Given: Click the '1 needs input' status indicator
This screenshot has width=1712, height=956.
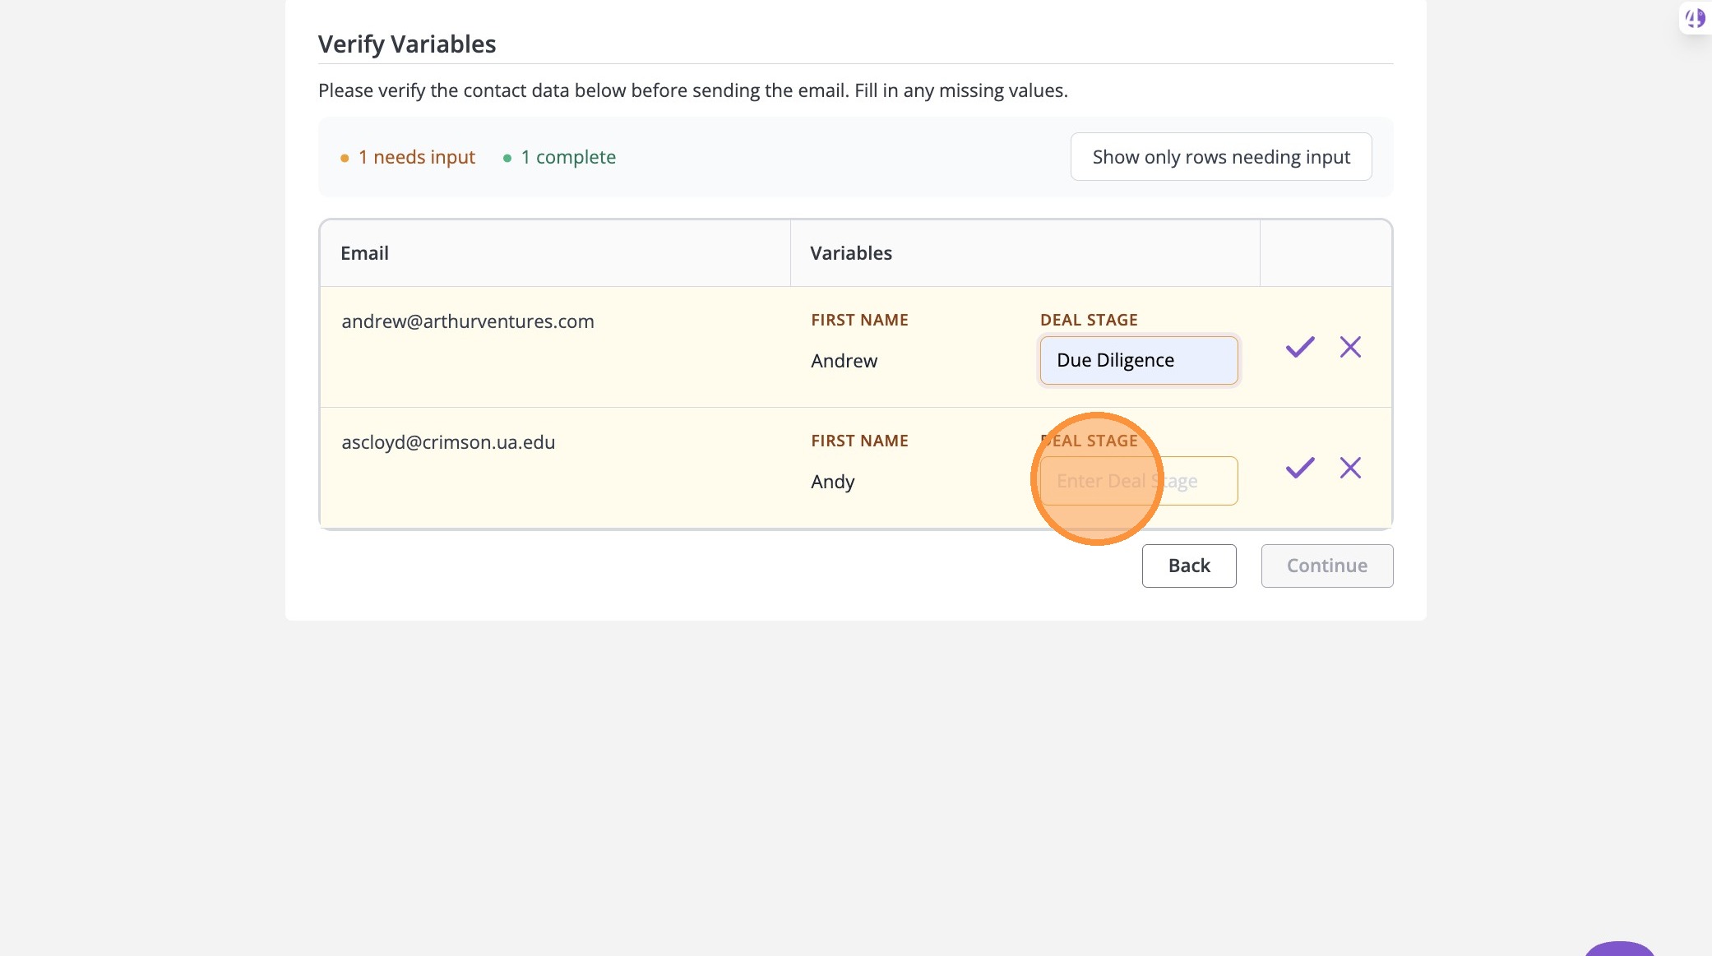Looking at the screenshot, I should (x=415, y=157).
